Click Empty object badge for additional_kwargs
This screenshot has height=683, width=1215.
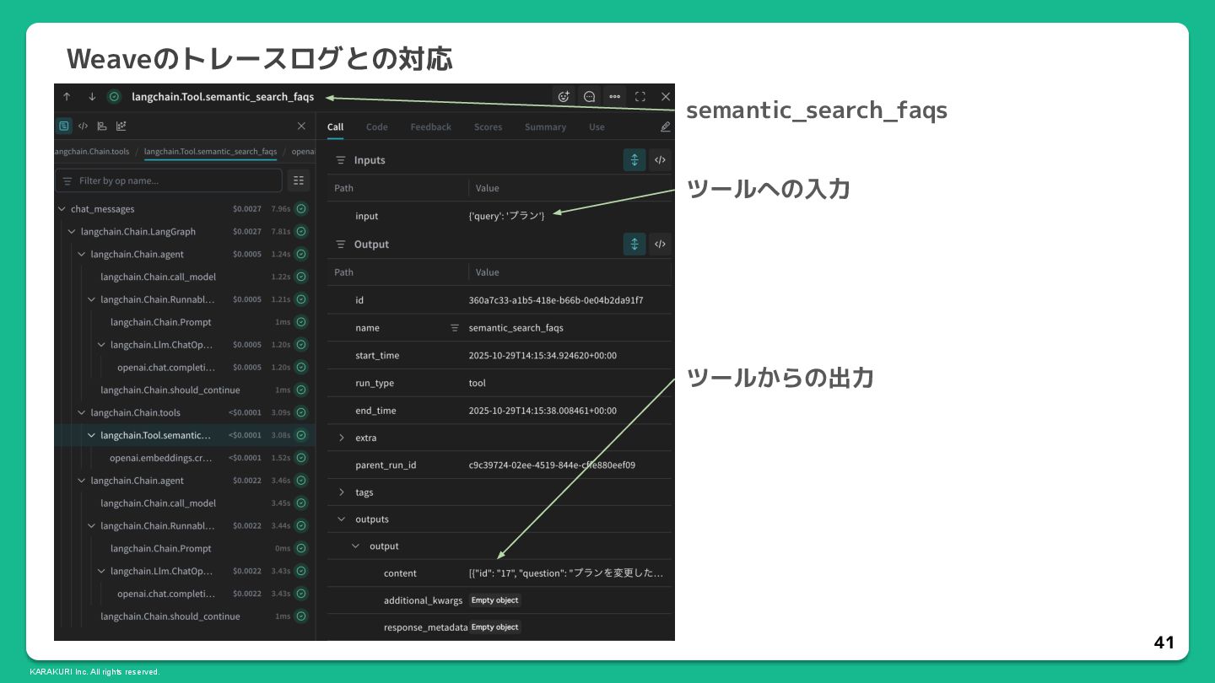tap(495, 600)
